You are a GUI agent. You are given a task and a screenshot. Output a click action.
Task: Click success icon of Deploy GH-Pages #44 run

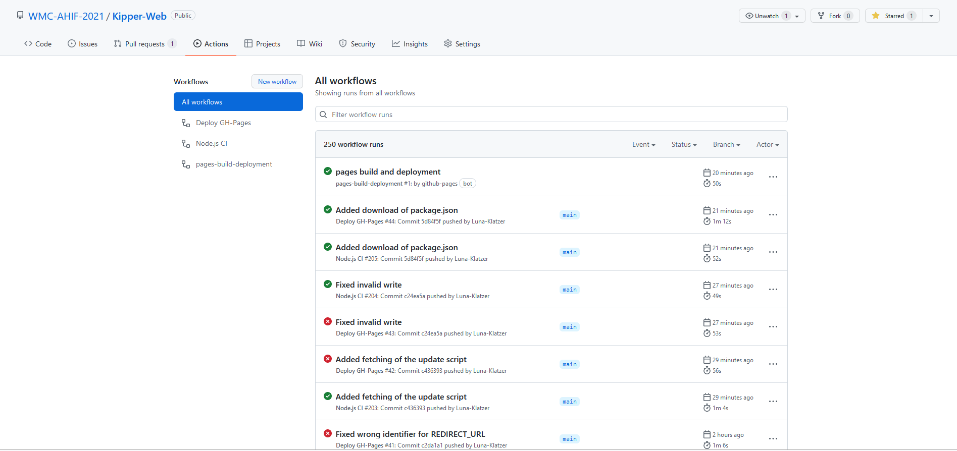(328, 209)
